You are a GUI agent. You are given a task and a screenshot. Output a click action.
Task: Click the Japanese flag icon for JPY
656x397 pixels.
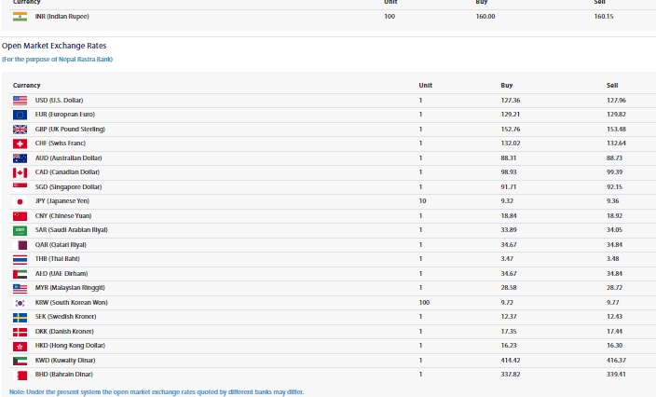[20, 201]
